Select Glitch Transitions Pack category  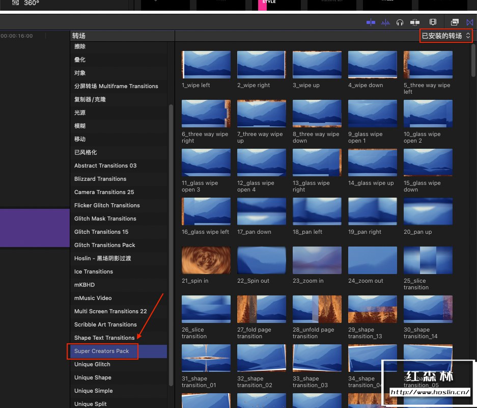click(105, 245)
